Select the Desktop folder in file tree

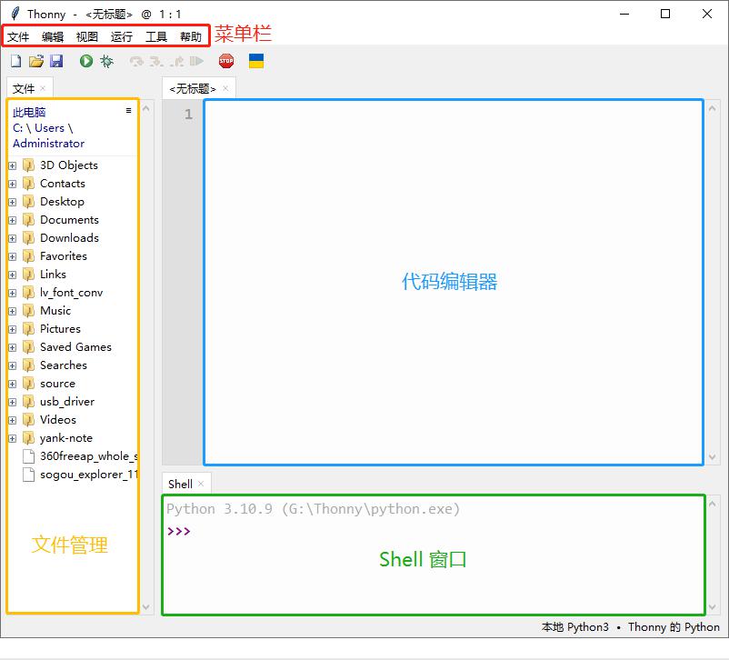click(x=62, y=202)
